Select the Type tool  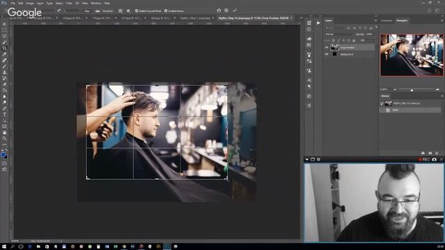4,114
